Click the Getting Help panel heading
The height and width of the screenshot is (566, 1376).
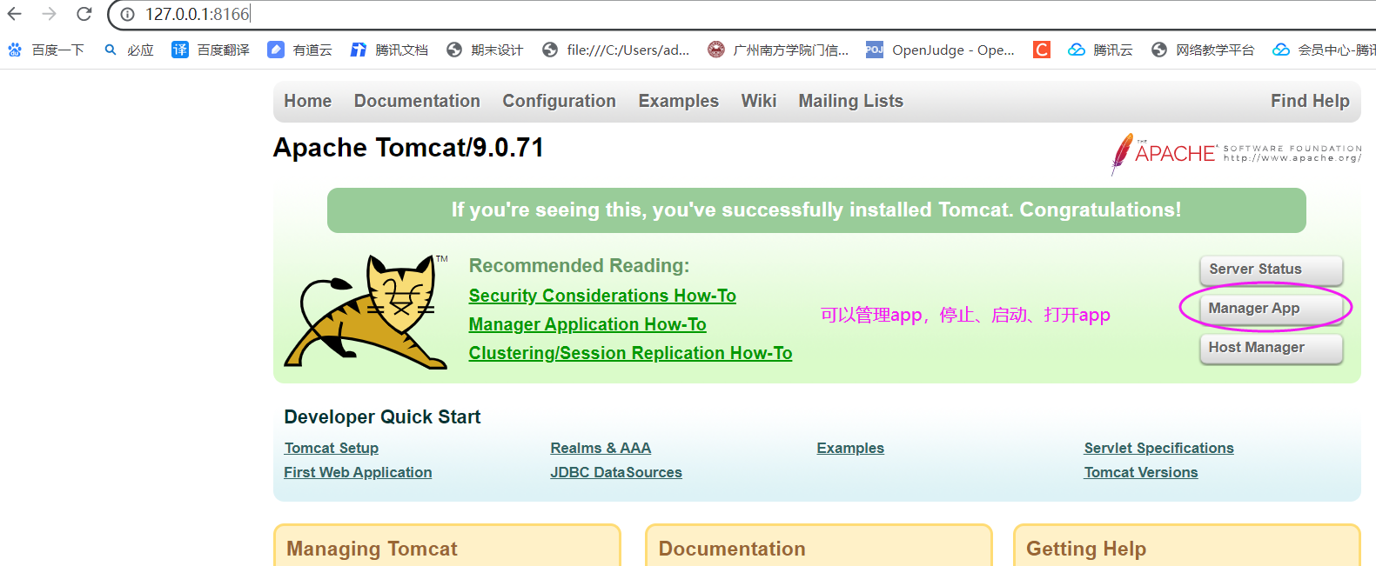pos(1086,549)
